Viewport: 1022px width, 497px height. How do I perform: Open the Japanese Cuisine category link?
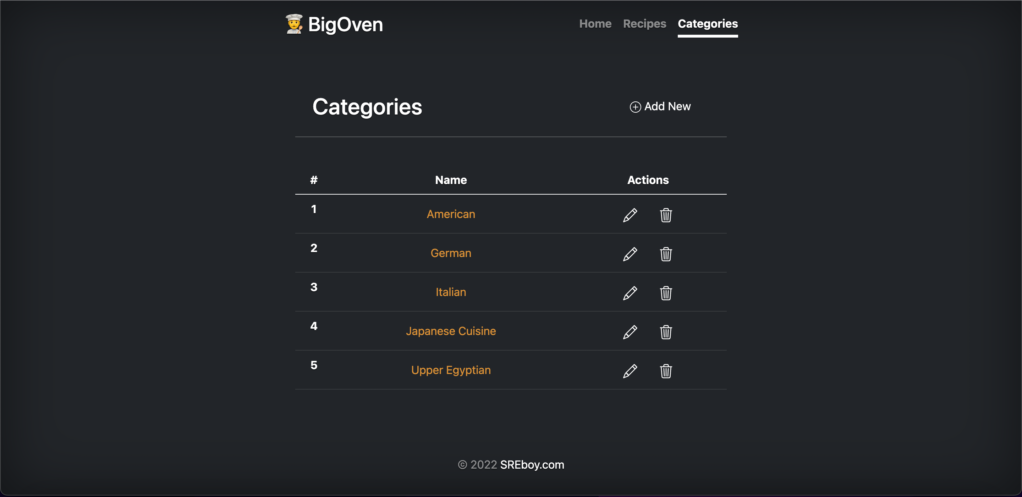click(451, 331)
